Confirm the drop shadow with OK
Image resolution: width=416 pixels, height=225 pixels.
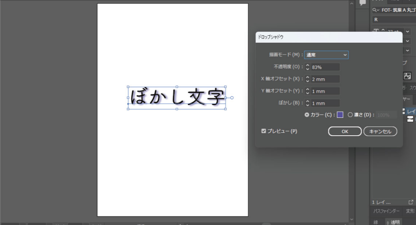[344, 131]
